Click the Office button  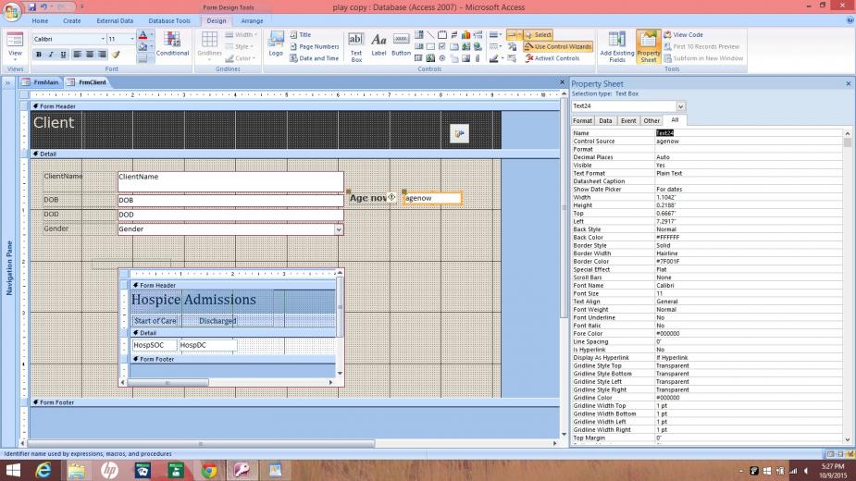(12, 9)
